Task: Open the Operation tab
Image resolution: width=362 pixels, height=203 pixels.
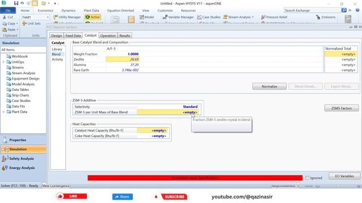Action: point(108,36)
